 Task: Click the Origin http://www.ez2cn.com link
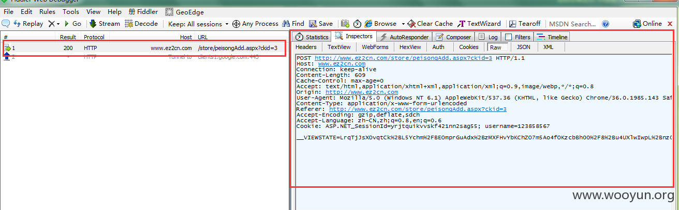(362, 92)
